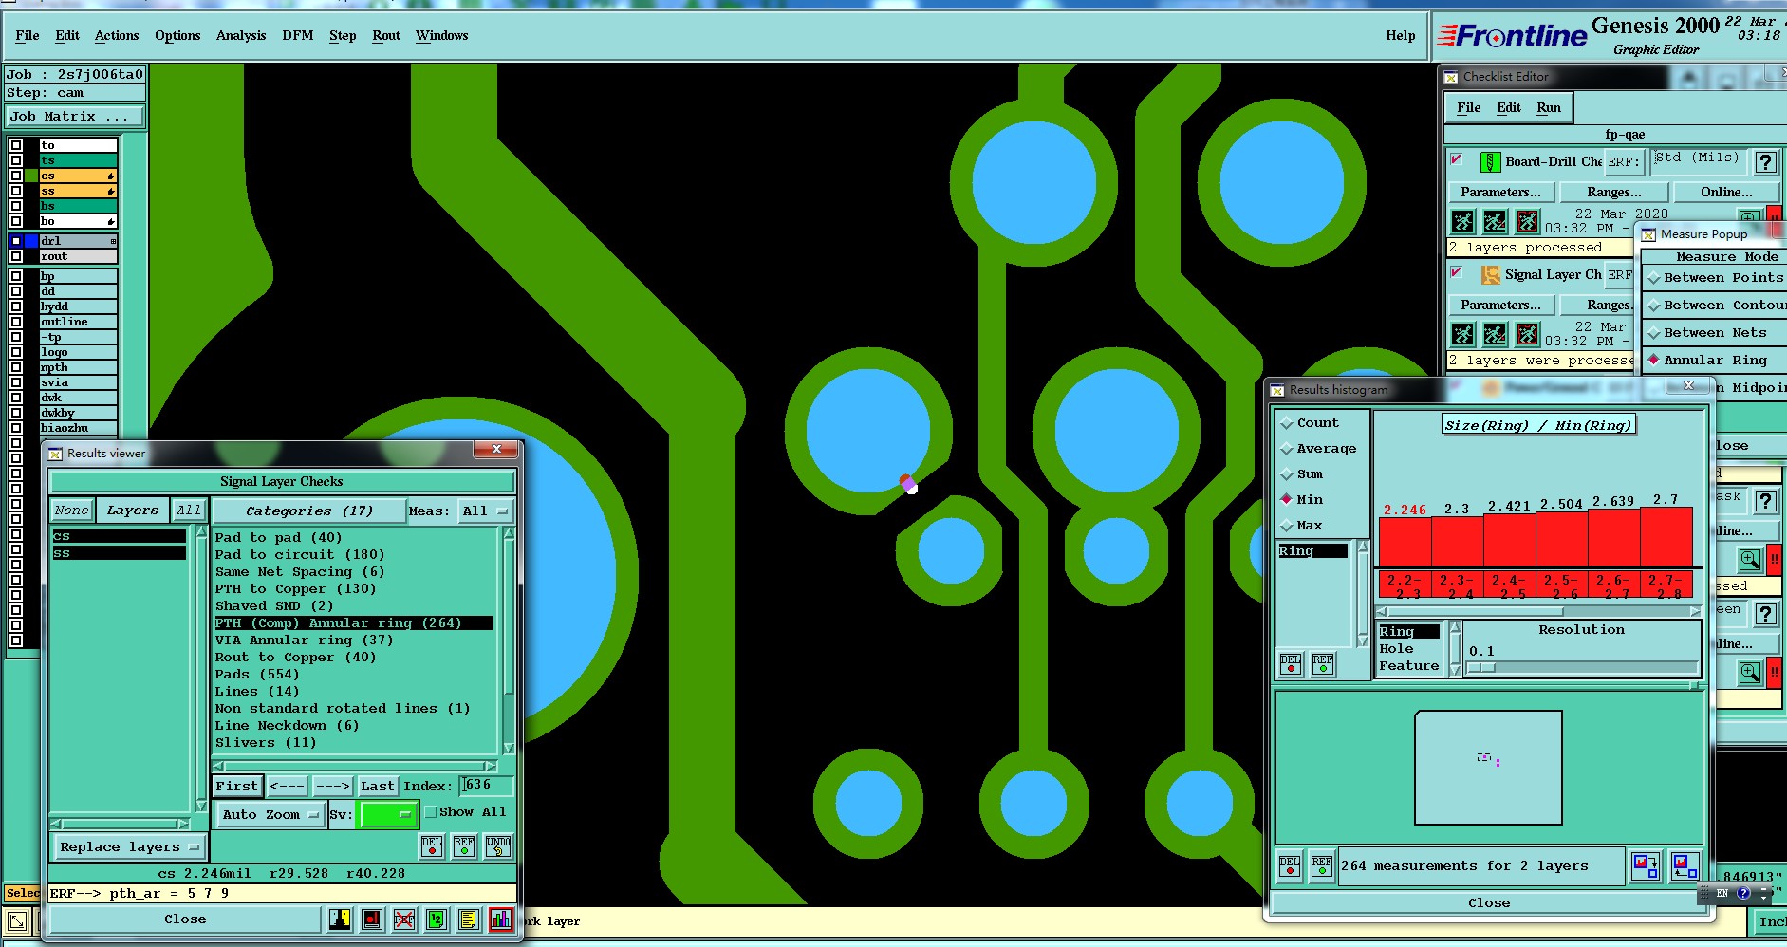Open the File menu in main menu bar
This screenshot has height=947, width=1787.
pyautogui.click(x=28, y=36)
